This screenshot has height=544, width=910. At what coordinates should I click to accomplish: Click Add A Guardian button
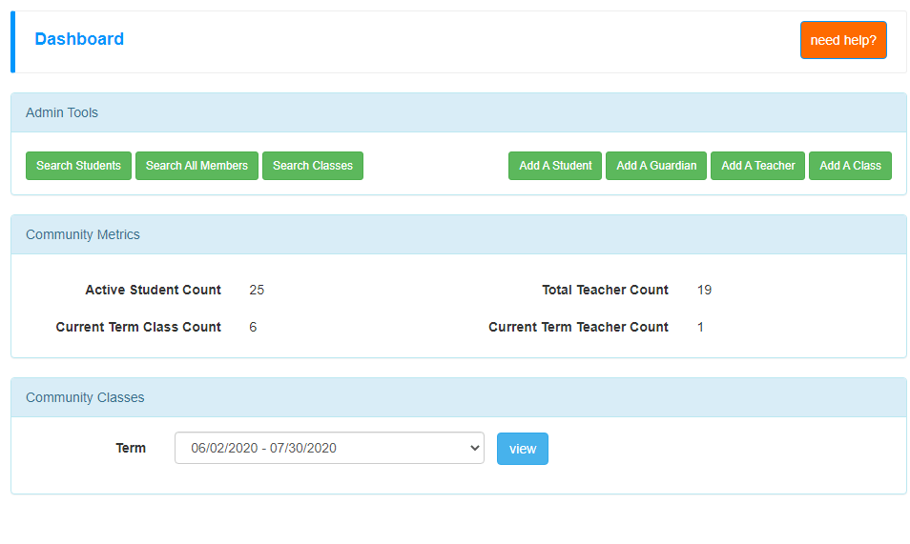point(656,166)
